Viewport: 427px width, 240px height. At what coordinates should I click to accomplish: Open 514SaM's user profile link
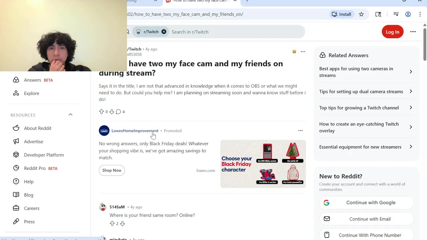(117, 207)
